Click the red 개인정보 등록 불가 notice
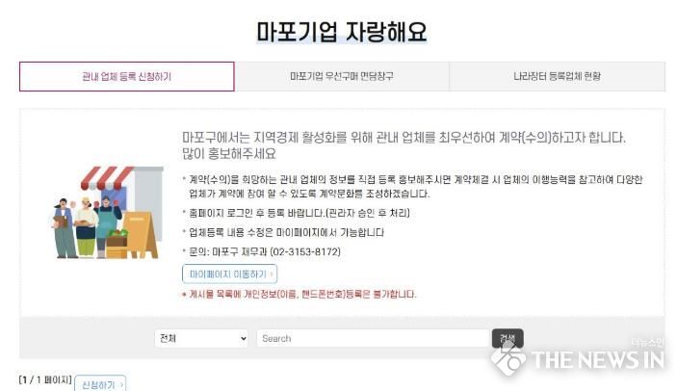This screenshot has height=391, width=677. coord(299,295)
